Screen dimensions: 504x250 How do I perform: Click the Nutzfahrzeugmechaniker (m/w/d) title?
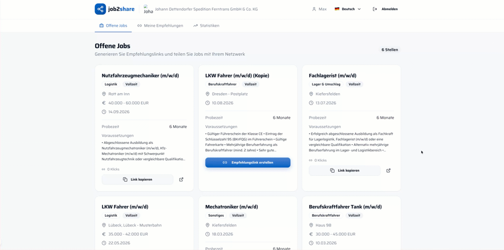140,76
